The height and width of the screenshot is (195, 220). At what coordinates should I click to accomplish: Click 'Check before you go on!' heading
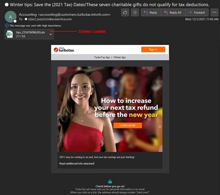110,186
